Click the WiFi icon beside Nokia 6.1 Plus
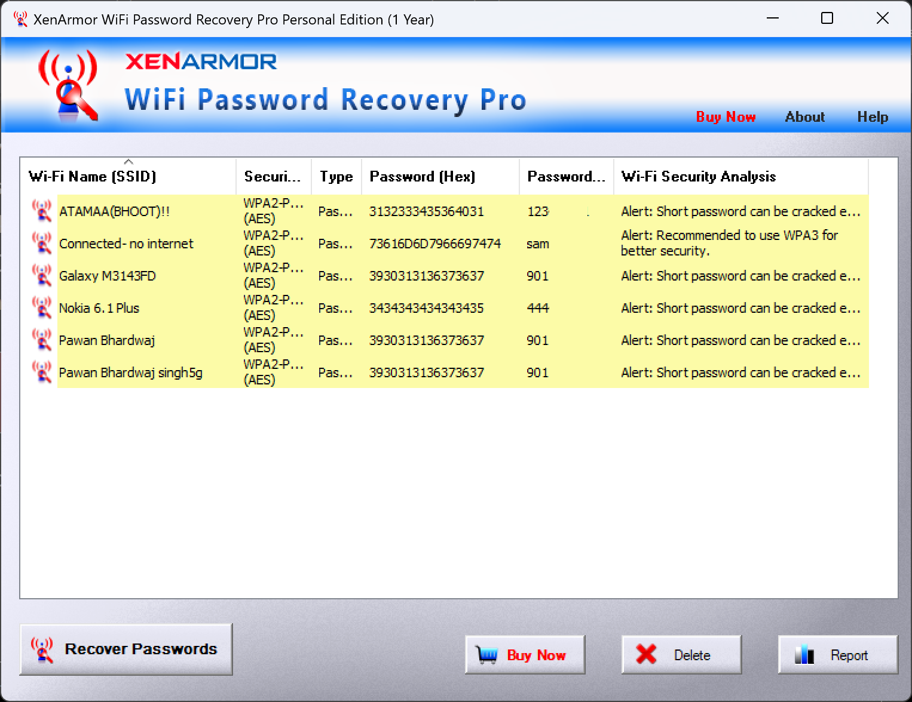This screenshot has height=702, width=912. 42,307
